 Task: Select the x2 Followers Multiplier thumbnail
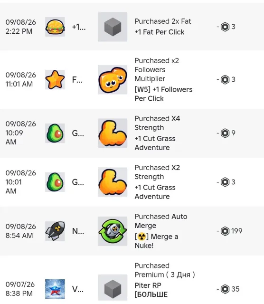113,79
